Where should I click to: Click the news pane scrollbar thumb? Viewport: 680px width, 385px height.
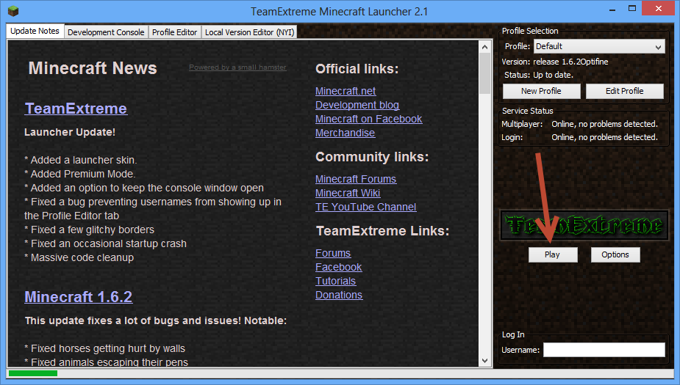(485, 73)
